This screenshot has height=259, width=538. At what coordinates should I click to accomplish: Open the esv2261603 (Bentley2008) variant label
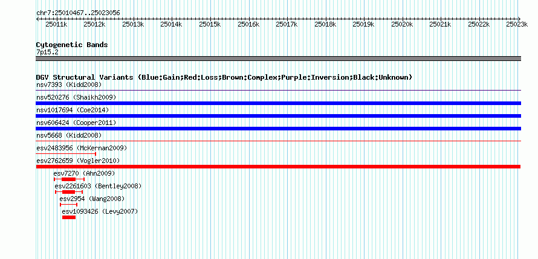coord(98,186)
